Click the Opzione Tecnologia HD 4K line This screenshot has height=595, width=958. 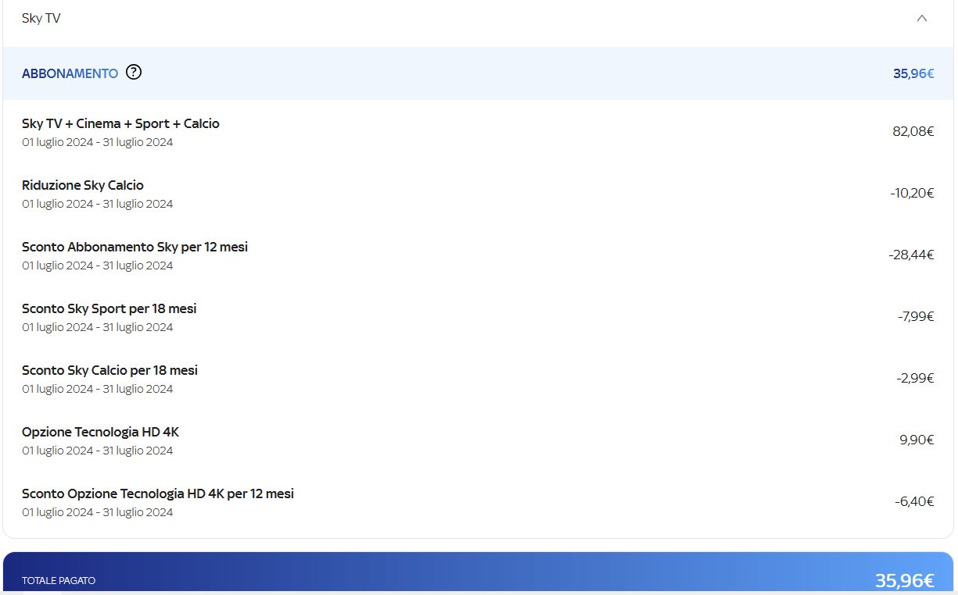[100, 432]
